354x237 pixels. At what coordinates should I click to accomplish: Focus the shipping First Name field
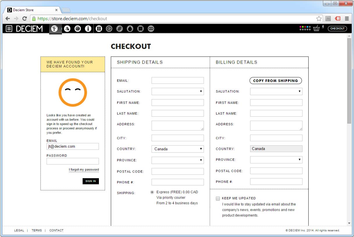click(x=178, y=102)
